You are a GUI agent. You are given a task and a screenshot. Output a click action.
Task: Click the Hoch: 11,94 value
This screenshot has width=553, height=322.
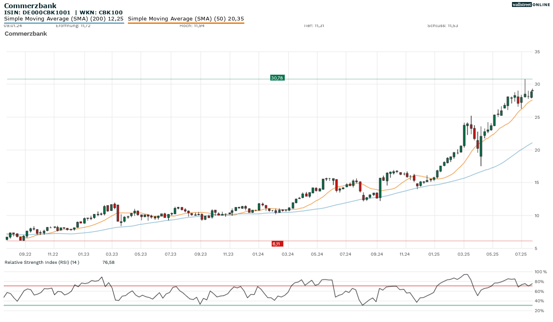click(x=192, y=26)
